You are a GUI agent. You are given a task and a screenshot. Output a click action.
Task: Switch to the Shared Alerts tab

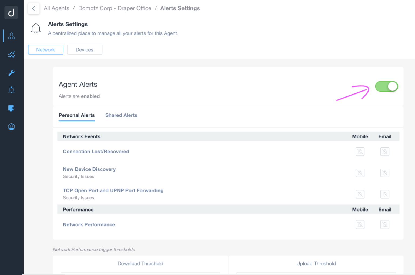click(x=121, y=115)
